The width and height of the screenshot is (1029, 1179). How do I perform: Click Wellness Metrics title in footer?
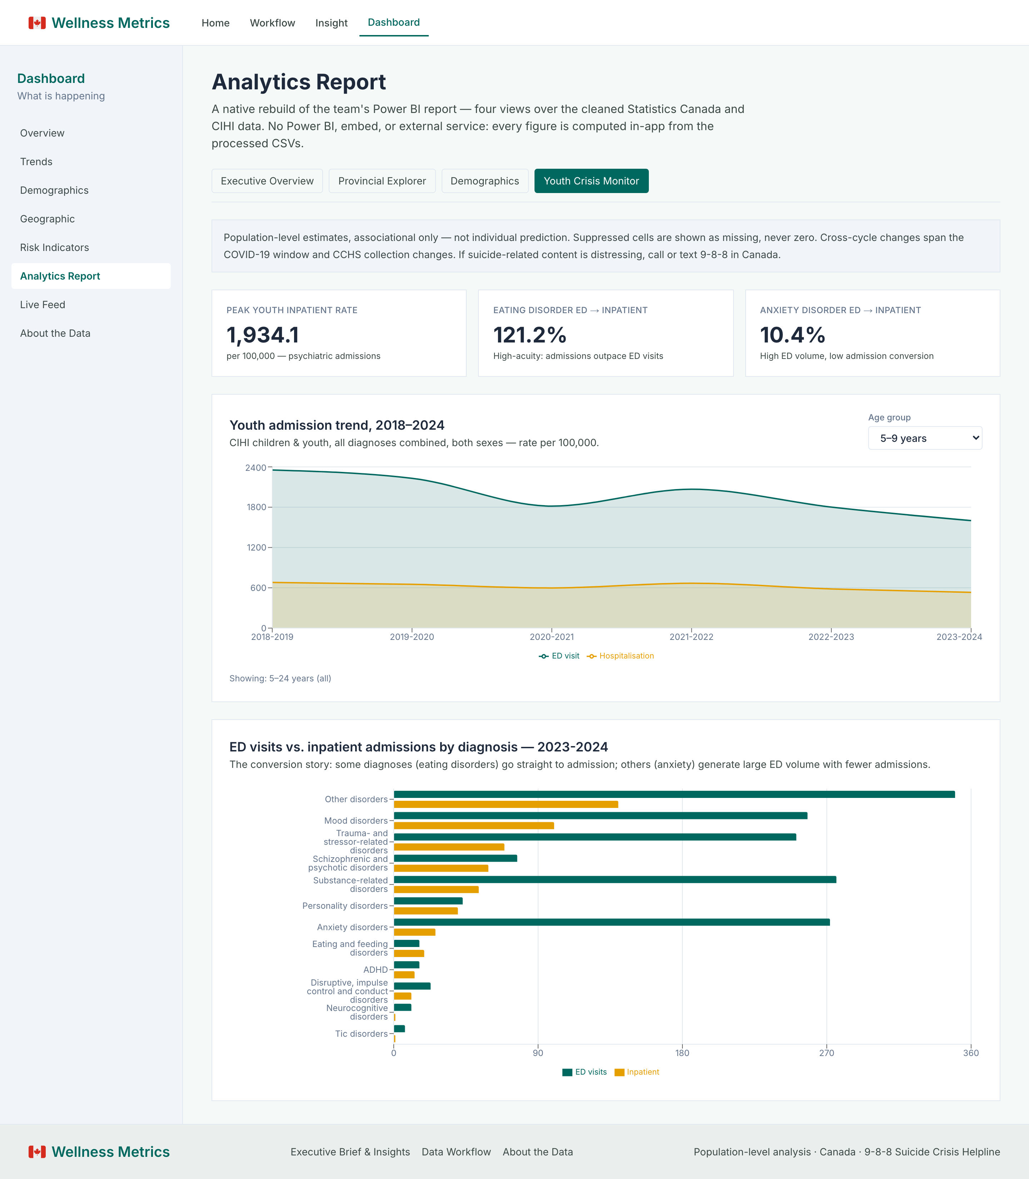(x=111, y=1151)
